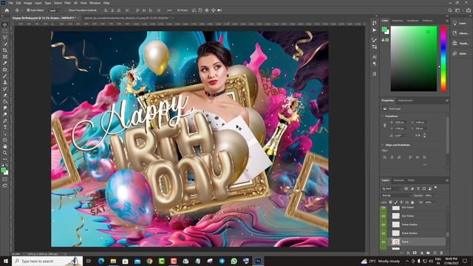Screen dimensions: 473x266
Task: Toggle Show Transform Controls checkbox
Action: (67, 10)
